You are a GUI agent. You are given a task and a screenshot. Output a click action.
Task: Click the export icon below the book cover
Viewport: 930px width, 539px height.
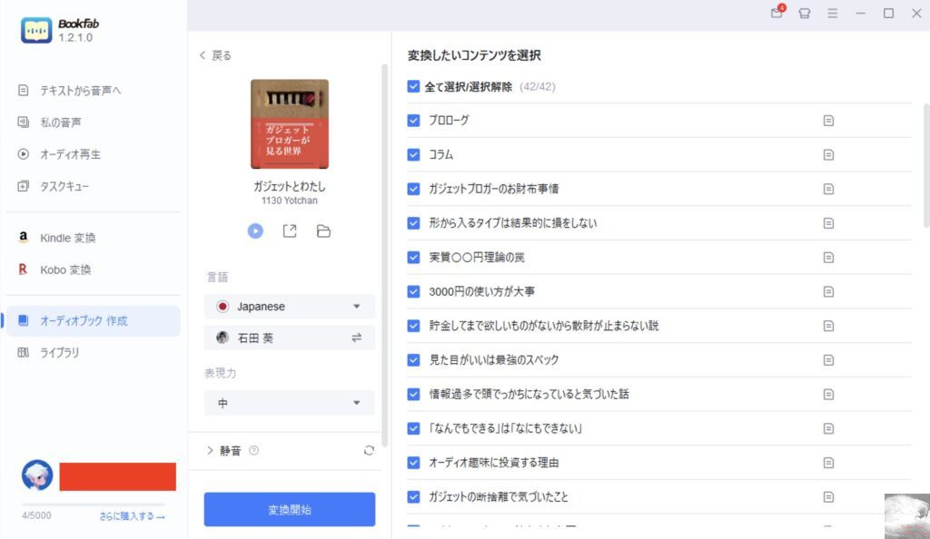pyautogui.click(x=290, y=231)
